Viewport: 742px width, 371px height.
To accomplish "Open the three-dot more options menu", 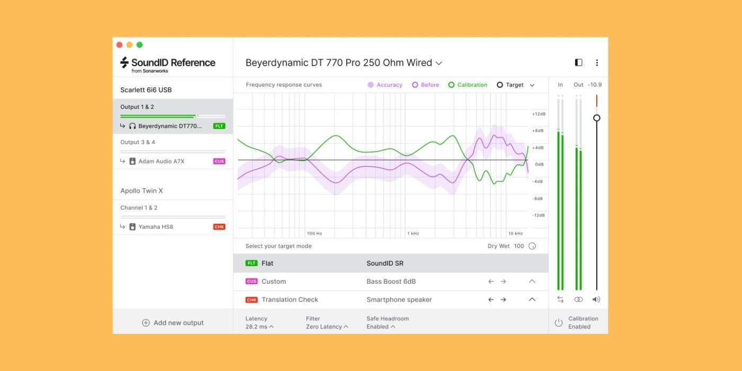I will pyautogui.click(x=597, y=63).
